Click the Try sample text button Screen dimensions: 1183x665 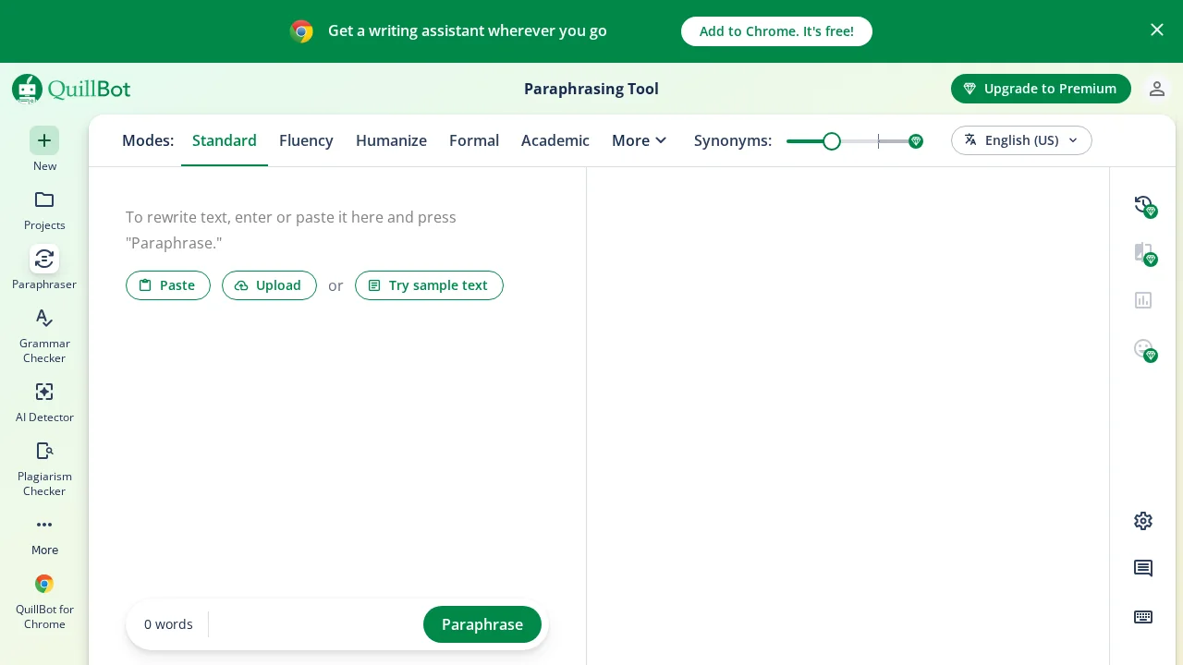click(429, 285)
